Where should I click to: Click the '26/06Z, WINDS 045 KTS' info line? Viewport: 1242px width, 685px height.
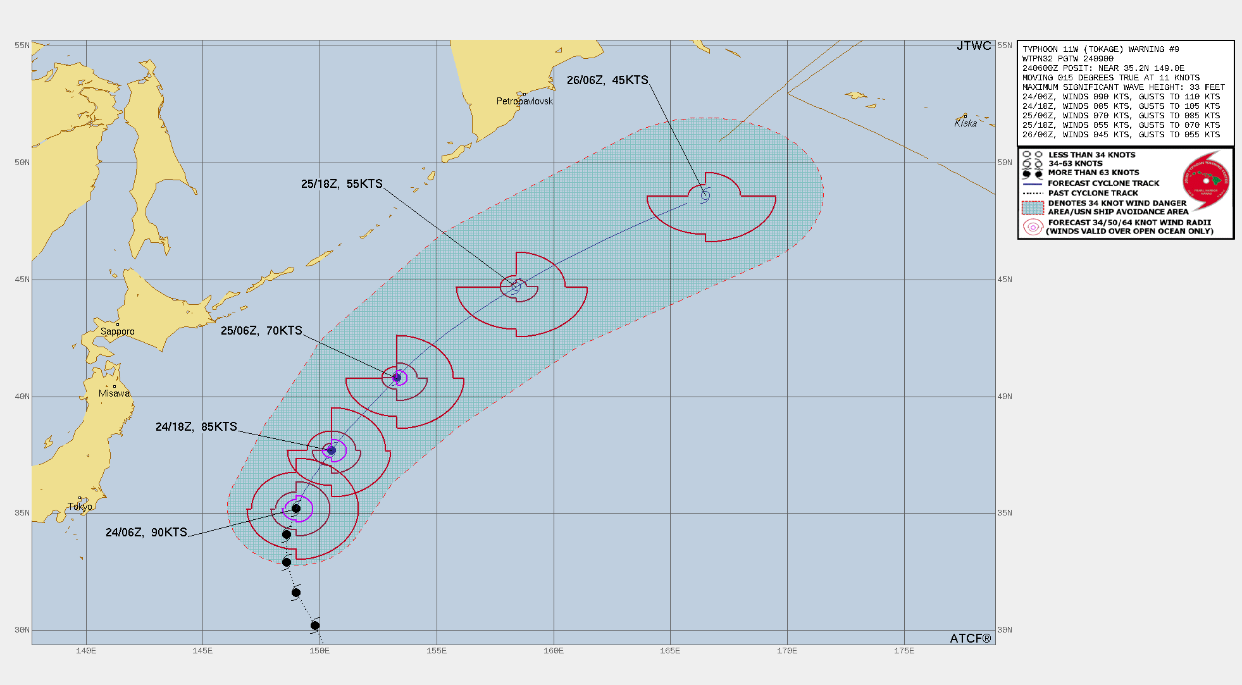click(x=1121, y=135)
